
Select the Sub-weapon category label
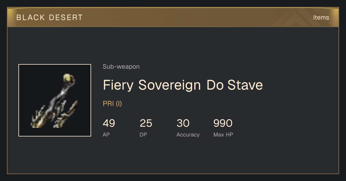[121, 67]
